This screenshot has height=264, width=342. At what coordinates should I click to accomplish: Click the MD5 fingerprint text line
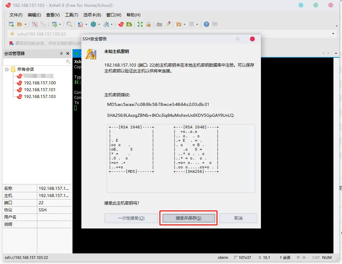tap(158, 105)
